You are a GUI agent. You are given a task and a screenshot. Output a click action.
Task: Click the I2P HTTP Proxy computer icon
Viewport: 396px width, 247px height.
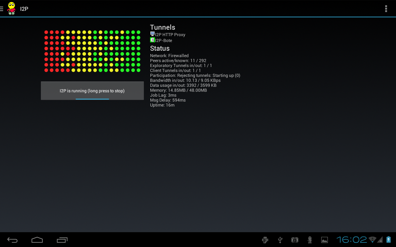coord(153,34)
